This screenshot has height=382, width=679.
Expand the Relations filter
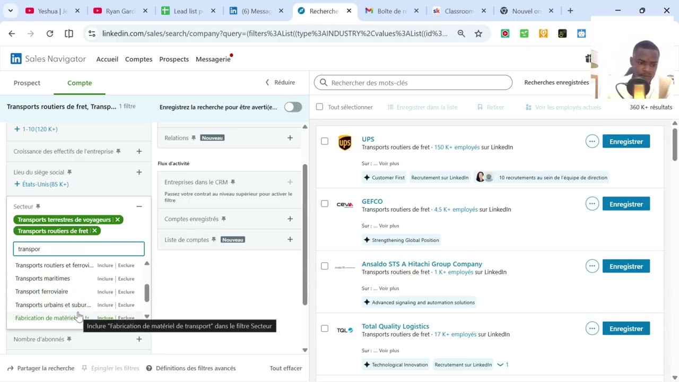point(290,138)
